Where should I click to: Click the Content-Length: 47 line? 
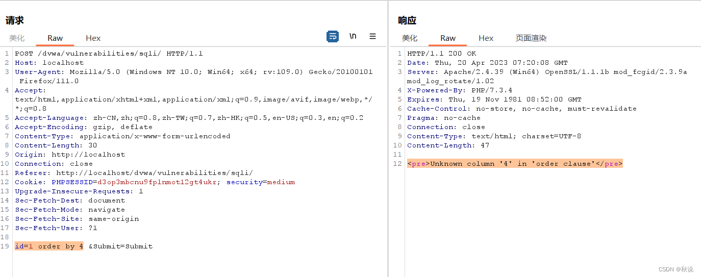point(448,145)
